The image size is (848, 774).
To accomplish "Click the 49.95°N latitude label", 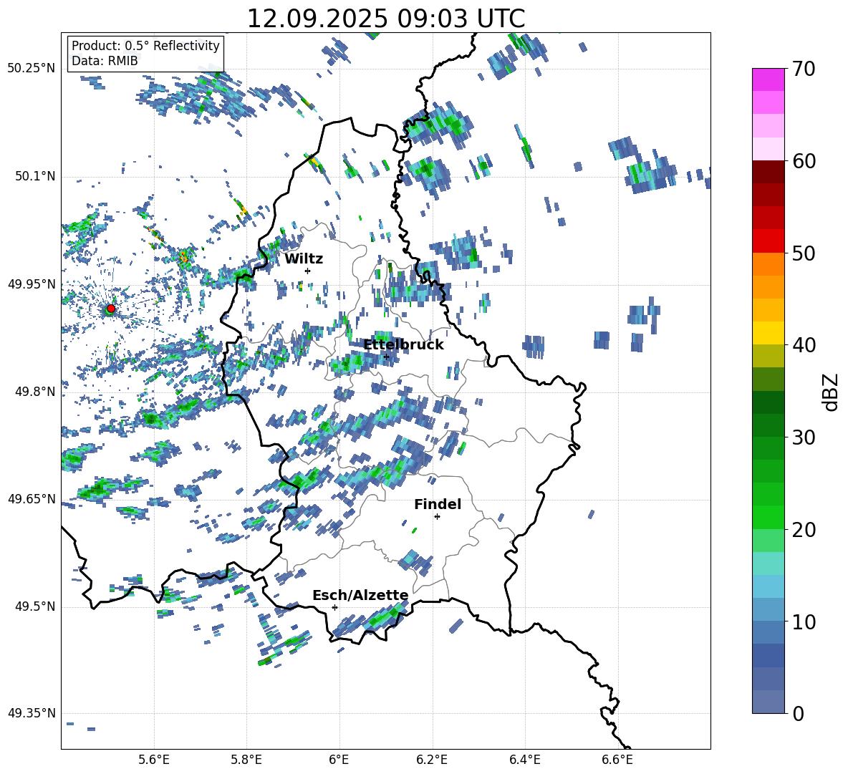I will coord(32,284).
